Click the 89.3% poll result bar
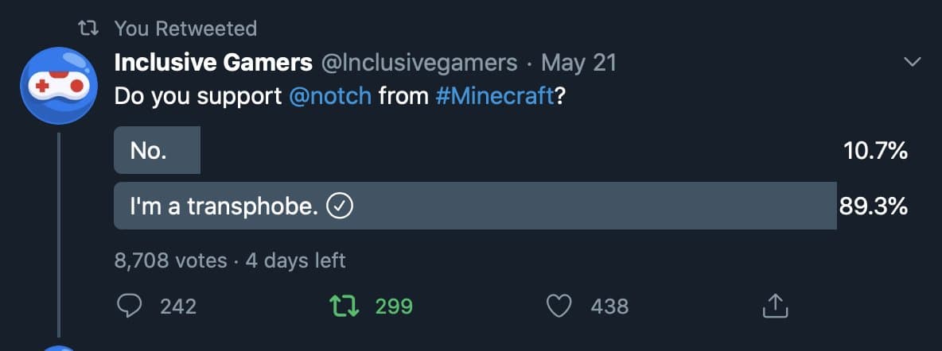The width and height of the screenshot is (942, 351). 557,206
